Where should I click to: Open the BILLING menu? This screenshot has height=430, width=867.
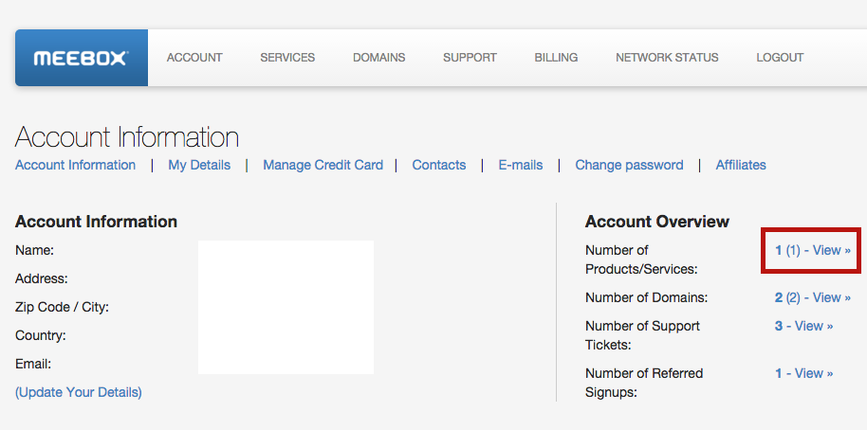point(556,58)
